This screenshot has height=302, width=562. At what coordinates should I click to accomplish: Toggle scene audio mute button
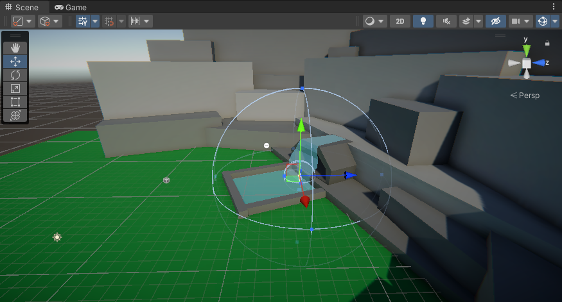point(445,21)
